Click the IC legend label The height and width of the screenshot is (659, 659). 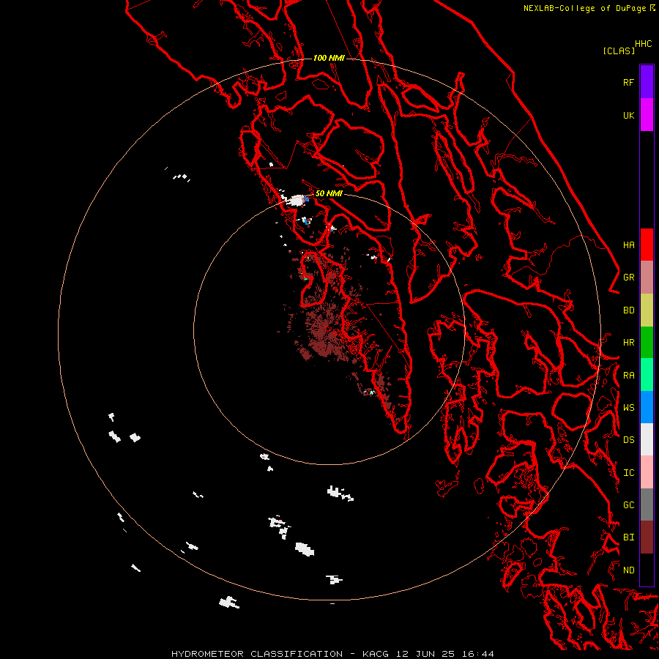pos(628,472)
